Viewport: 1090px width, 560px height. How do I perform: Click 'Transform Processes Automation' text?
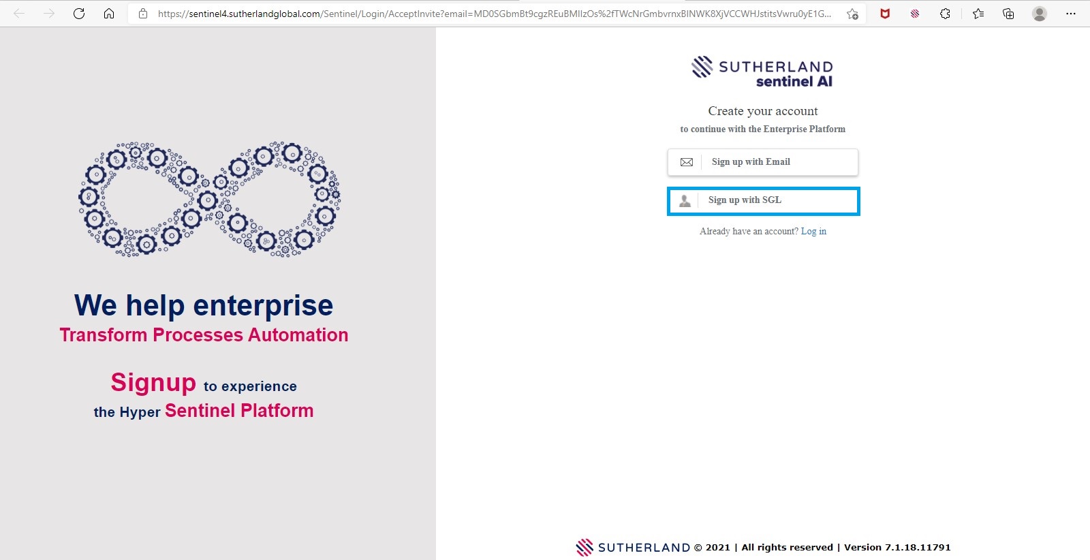204,335
